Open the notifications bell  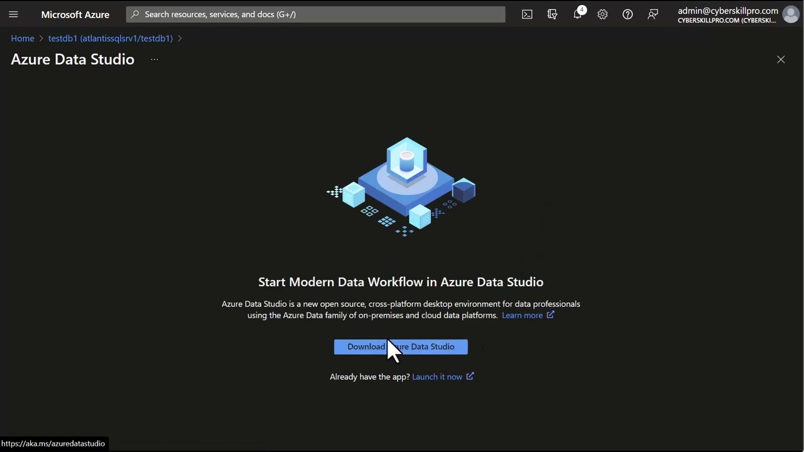[578, 14]
